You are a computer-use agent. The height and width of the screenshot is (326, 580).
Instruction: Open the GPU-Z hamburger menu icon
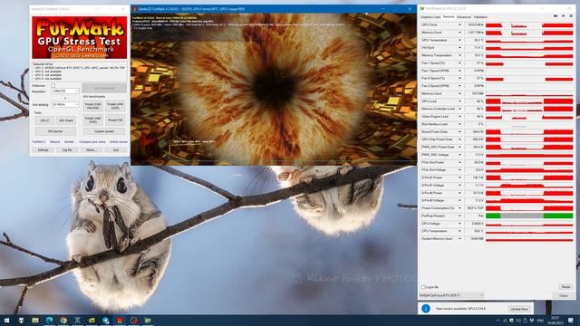[x=571, y=16]
